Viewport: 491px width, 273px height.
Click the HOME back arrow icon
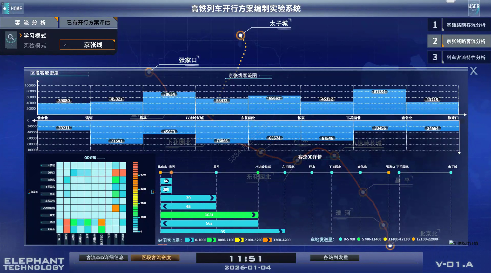(5, 8)
